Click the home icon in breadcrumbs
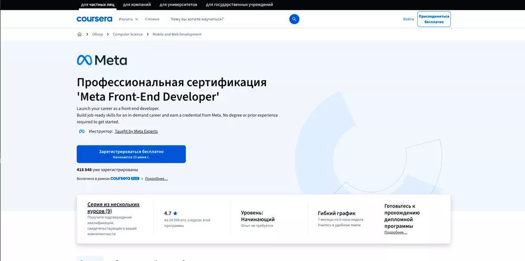This screenshot has height=261, width=525. 79,34
